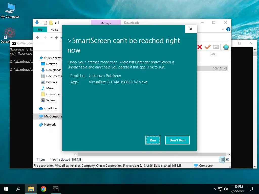Image resolution: width=259 pixels, height=194 pixels.
Task: Click the Explorer address bar field
Action: [212, 38]
